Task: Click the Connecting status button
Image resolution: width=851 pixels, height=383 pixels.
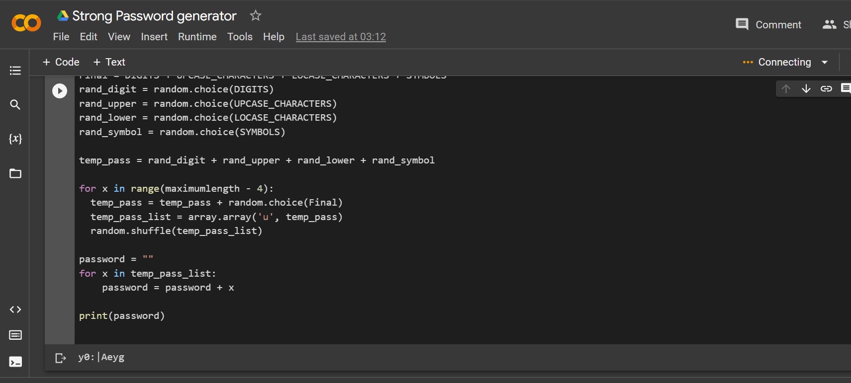Action: (777, 62)
